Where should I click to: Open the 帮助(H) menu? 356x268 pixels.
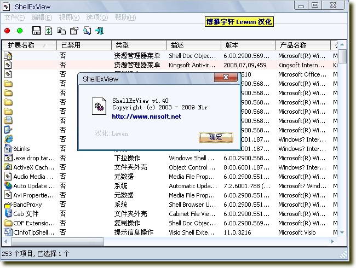[125, 18]
